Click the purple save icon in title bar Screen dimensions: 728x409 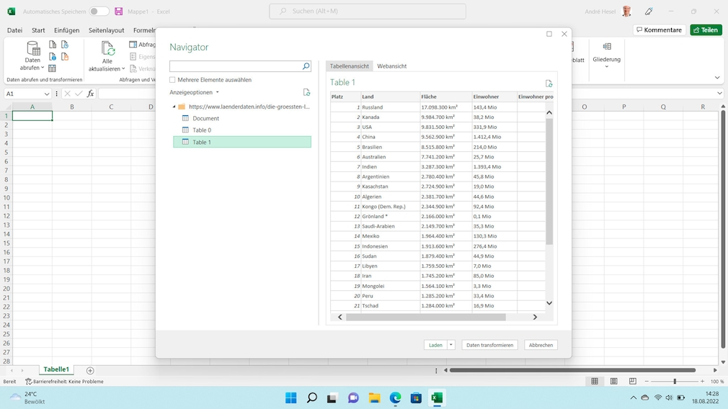(x=119, y=12)
